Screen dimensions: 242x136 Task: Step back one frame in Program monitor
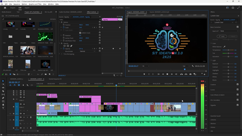(x=163, y=74)
